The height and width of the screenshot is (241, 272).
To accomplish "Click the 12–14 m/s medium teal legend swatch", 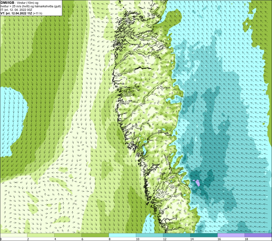I will [177, 235].
